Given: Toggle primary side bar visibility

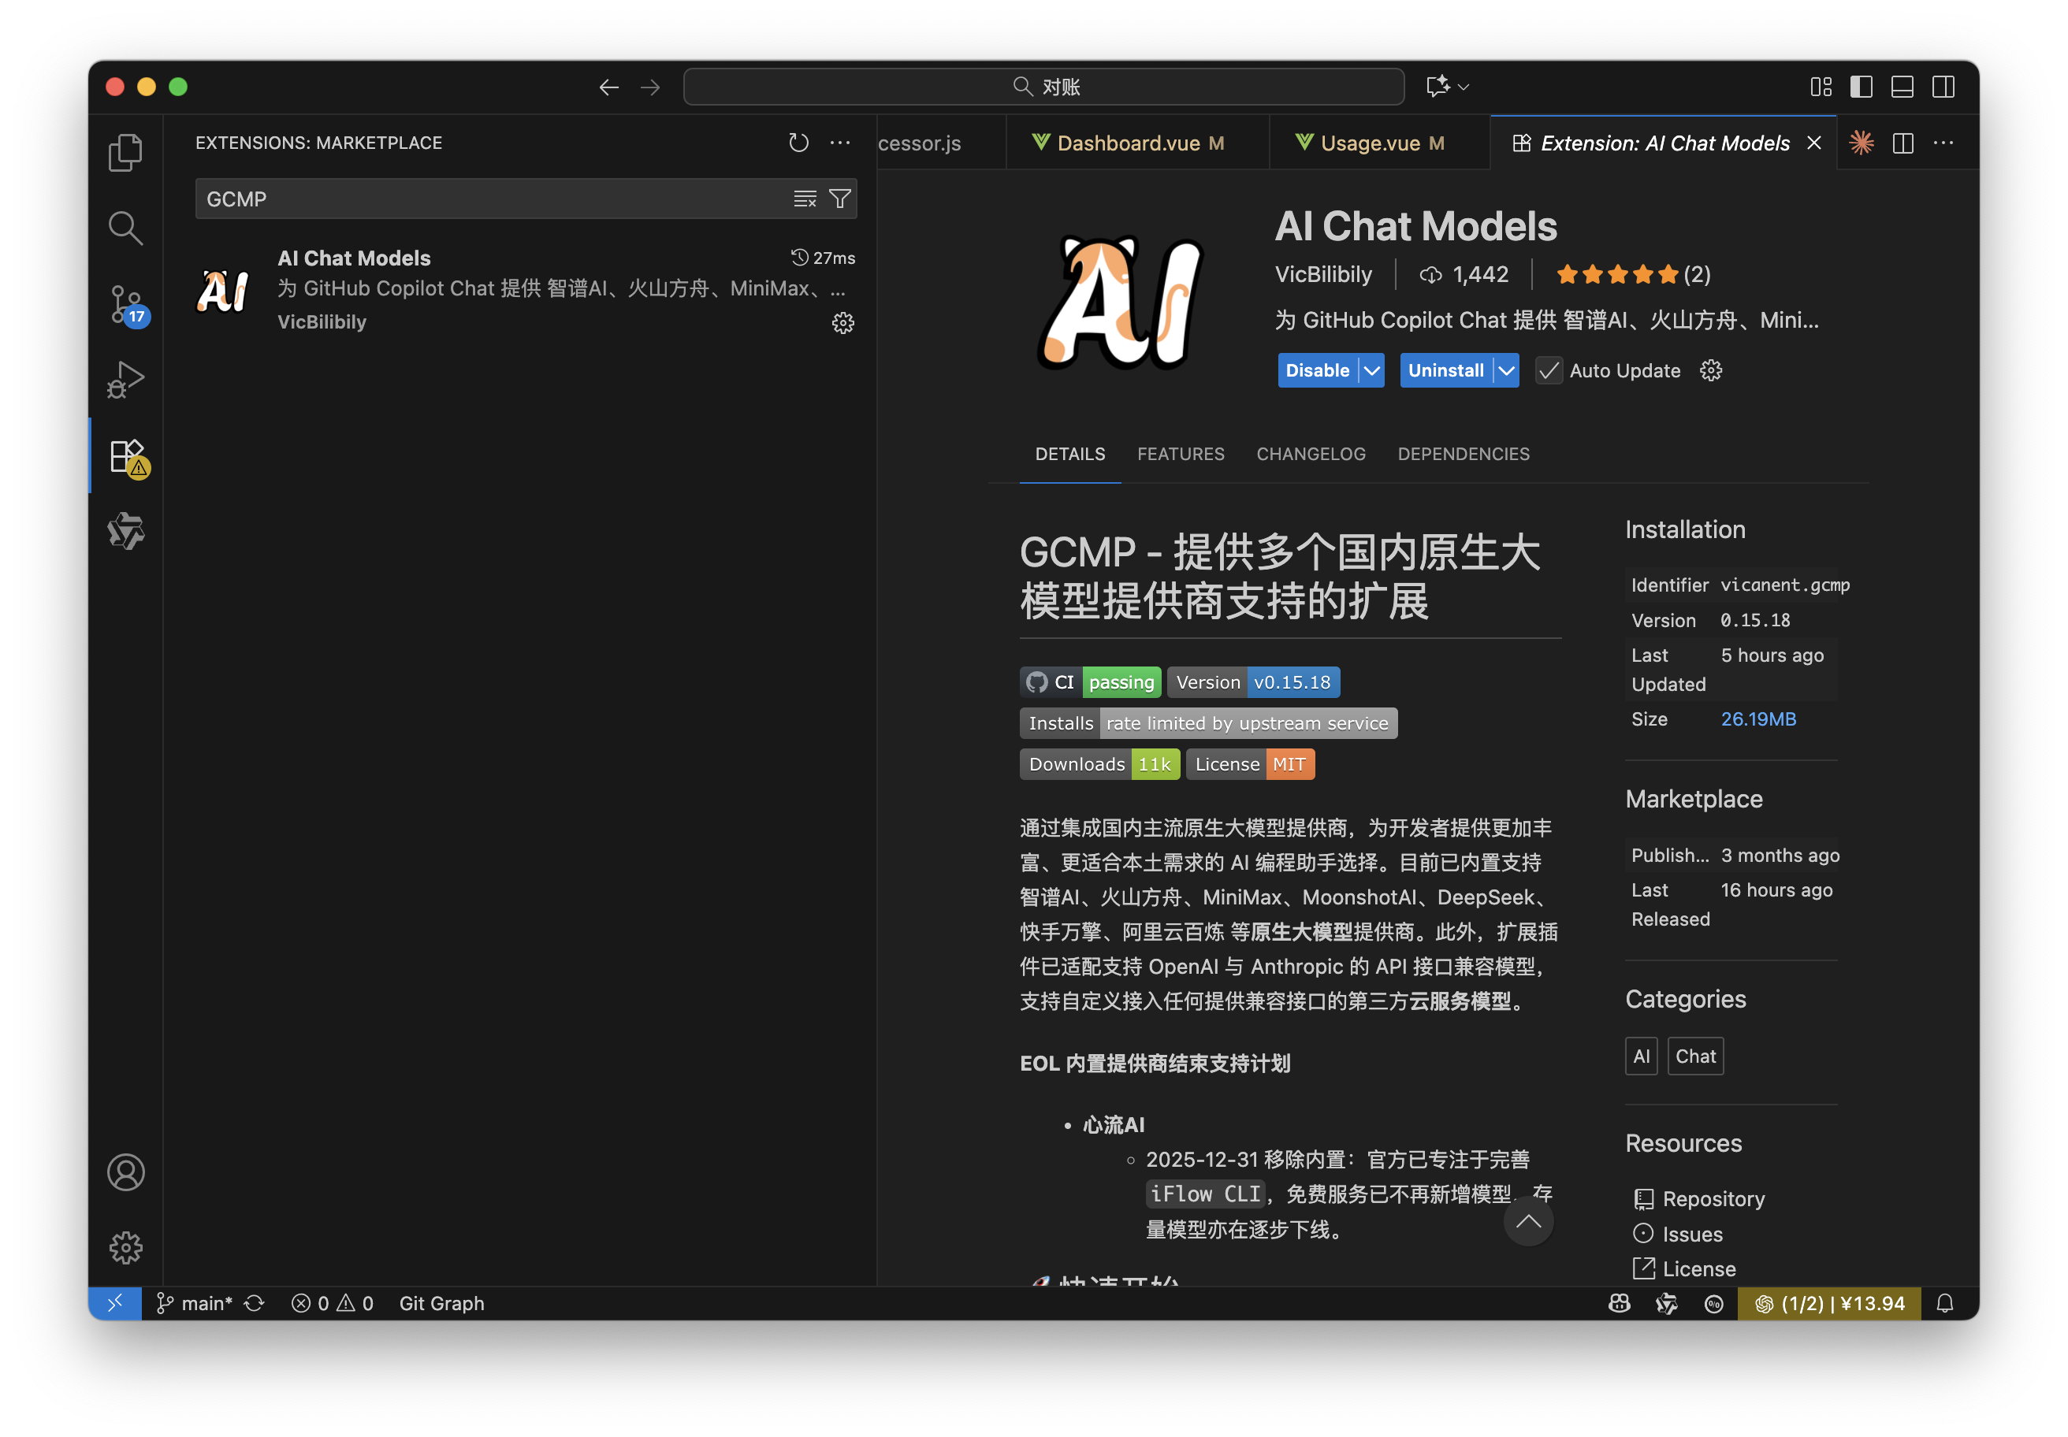Looking at the screenshot, I should pyautogui.click(x=1861, y=87).
